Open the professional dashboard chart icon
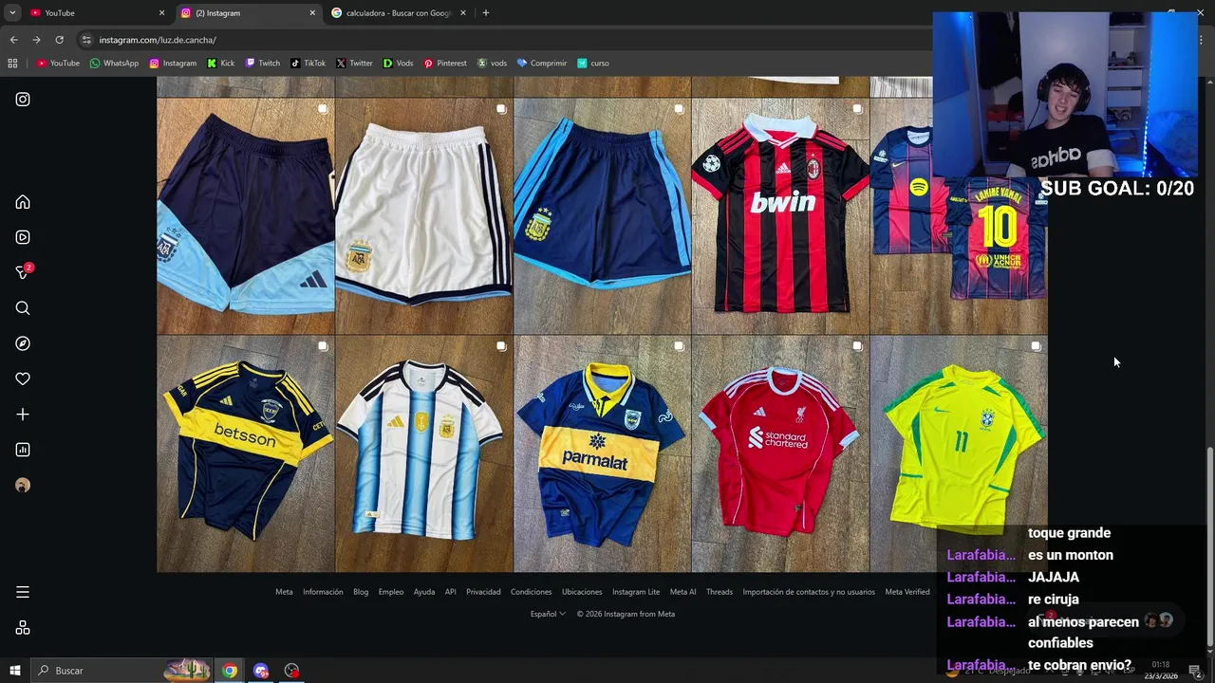 [x=23, y=450]
